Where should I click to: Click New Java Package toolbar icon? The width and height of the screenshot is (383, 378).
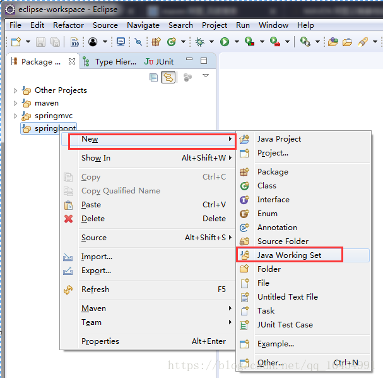pos(156,42)
